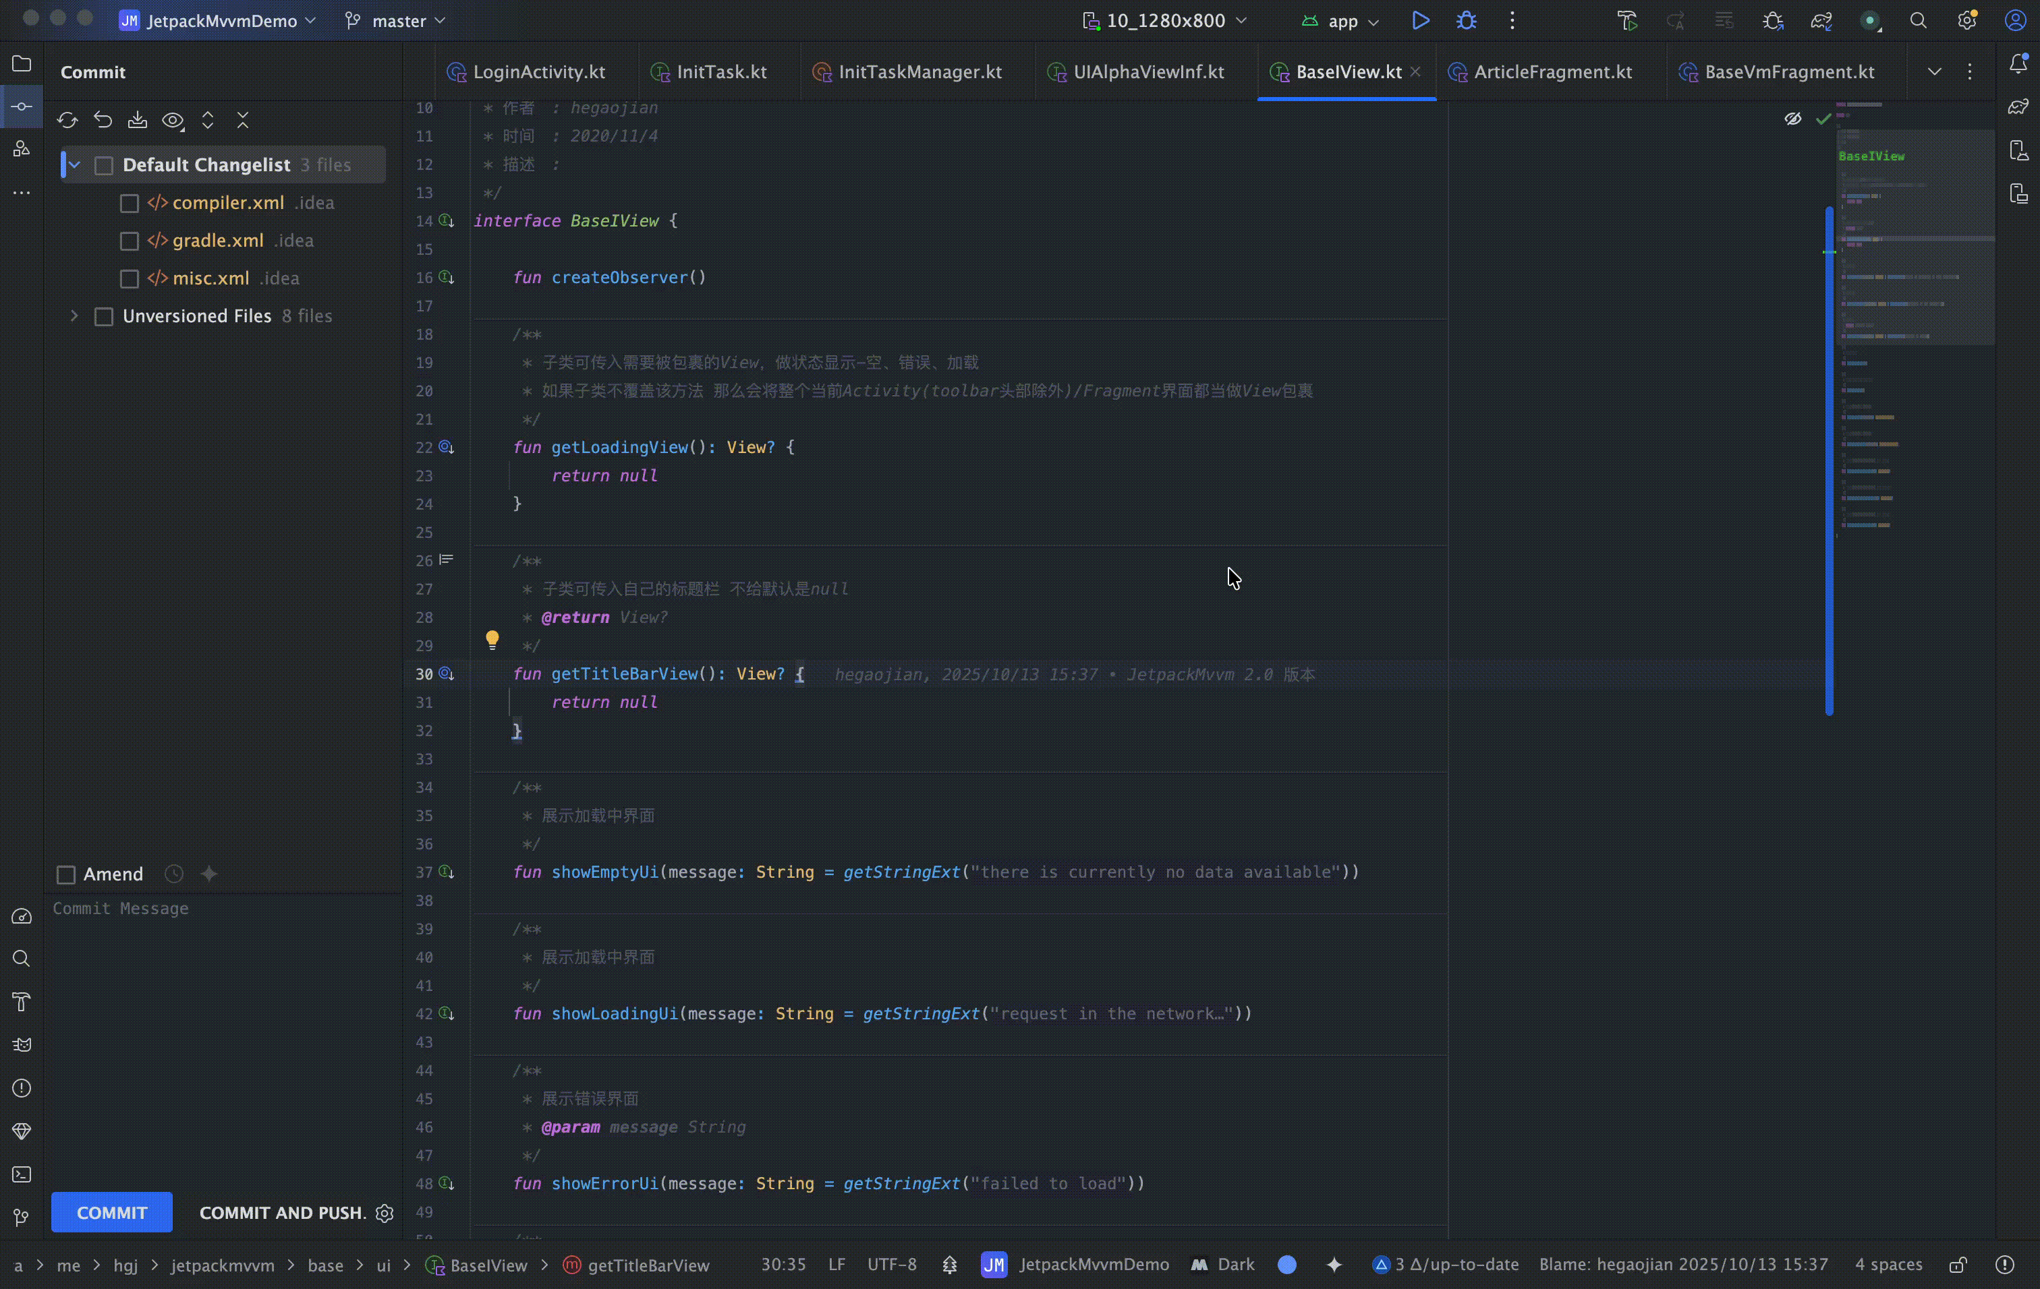The height and width of the screenshot is (1289, 2040).
Task: Expand the Unversioned Files node
Action: 75,316
